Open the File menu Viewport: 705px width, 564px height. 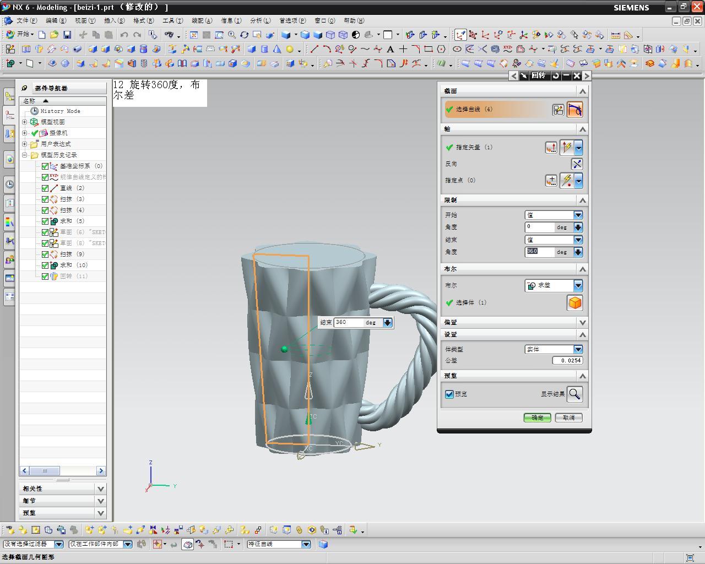pyautogui.click(x=26, y=20)
